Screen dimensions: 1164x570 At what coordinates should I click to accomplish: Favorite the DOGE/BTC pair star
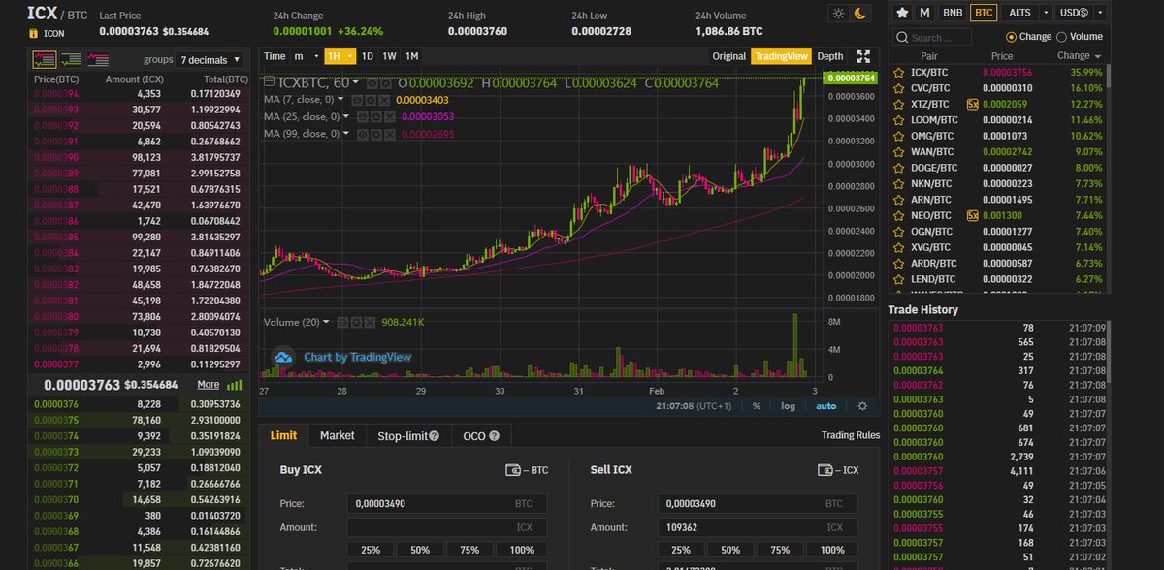pos(898,167)
